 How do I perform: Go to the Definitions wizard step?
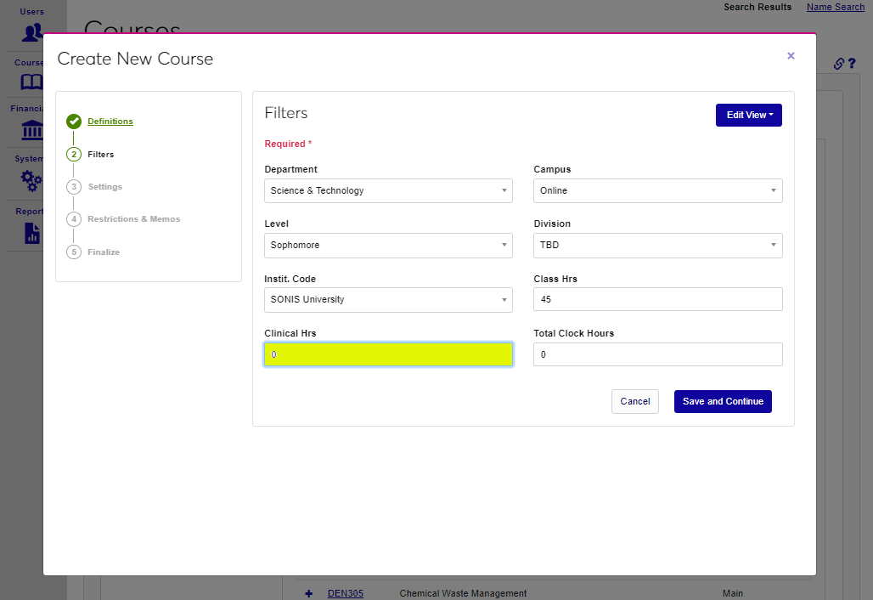110,122
